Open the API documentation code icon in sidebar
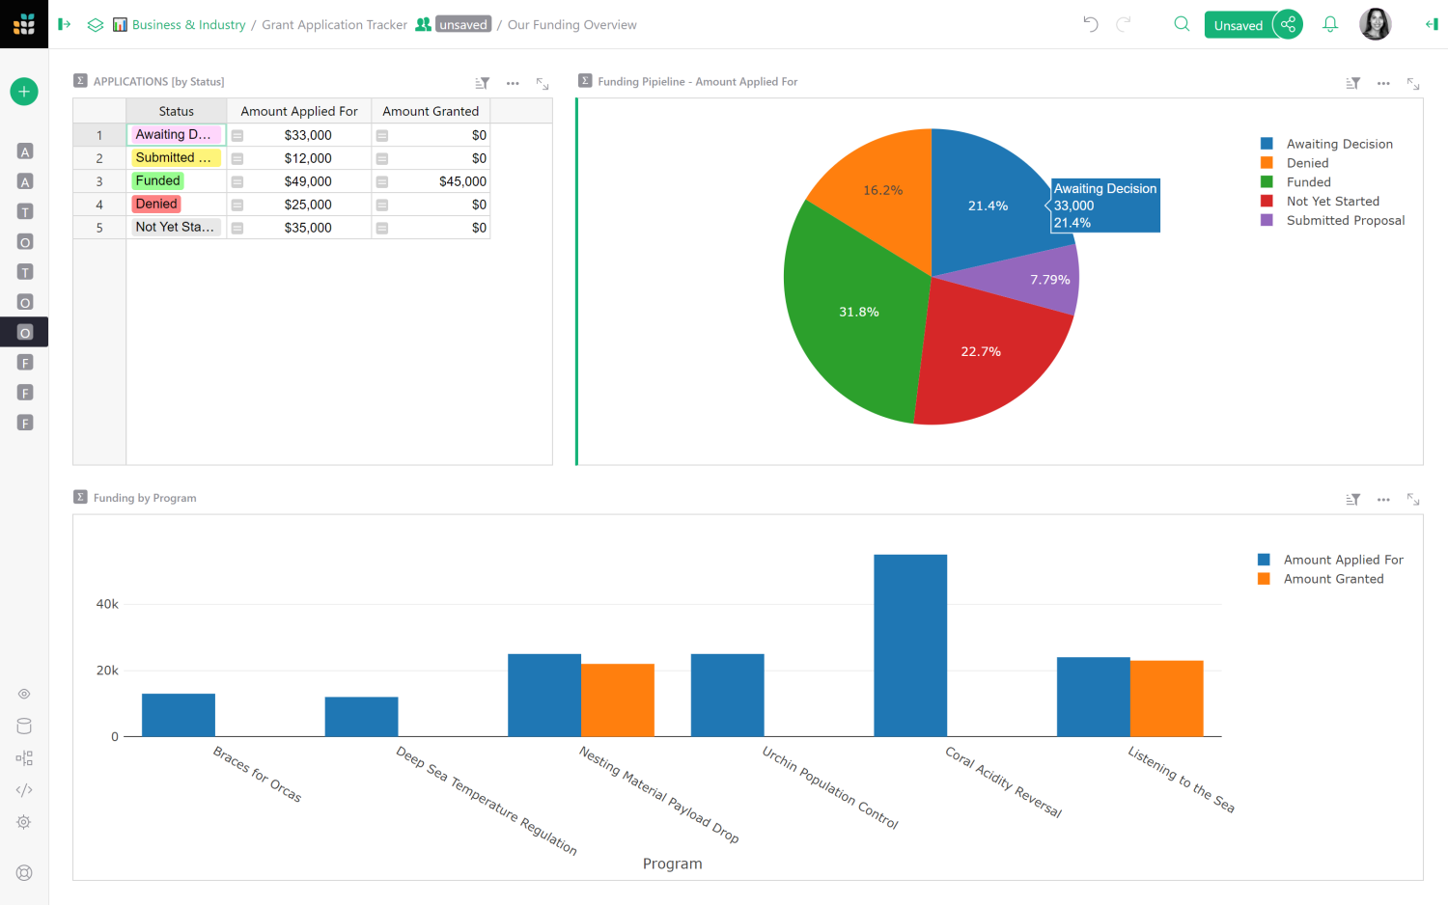This screenshot has width=1448, height=905. click(x=23, y=789)
